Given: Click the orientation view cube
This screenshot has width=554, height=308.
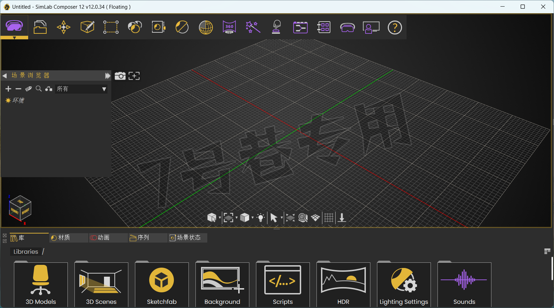Looking at the screenshot, I should pos(20,208).
